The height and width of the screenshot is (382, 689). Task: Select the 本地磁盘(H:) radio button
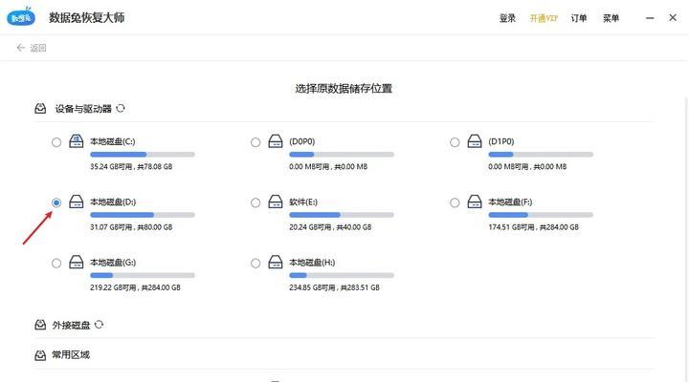(x=256, y=264)
